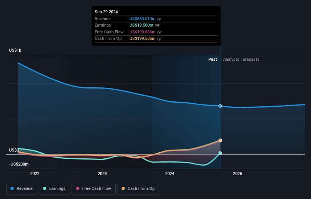Image resolution: width=311 pixels, height=199 pixels.
Task: Click the US$199.586m cash from op value
Action: (x=142, y=39)
